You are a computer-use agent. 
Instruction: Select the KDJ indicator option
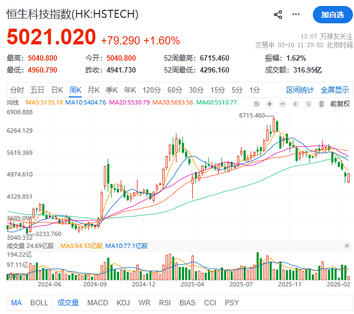point(123,303)
